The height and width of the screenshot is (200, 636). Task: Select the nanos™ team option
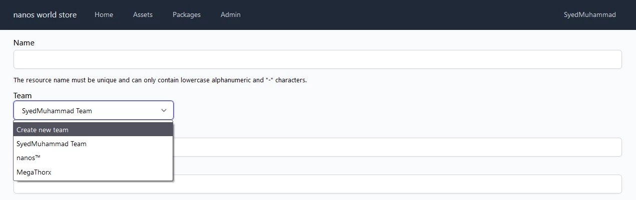(93, 158)
